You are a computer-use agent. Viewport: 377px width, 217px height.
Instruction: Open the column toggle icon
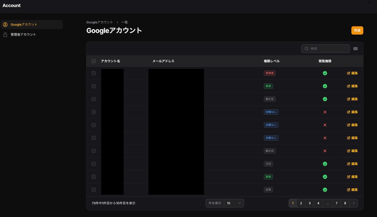(355, 49)
